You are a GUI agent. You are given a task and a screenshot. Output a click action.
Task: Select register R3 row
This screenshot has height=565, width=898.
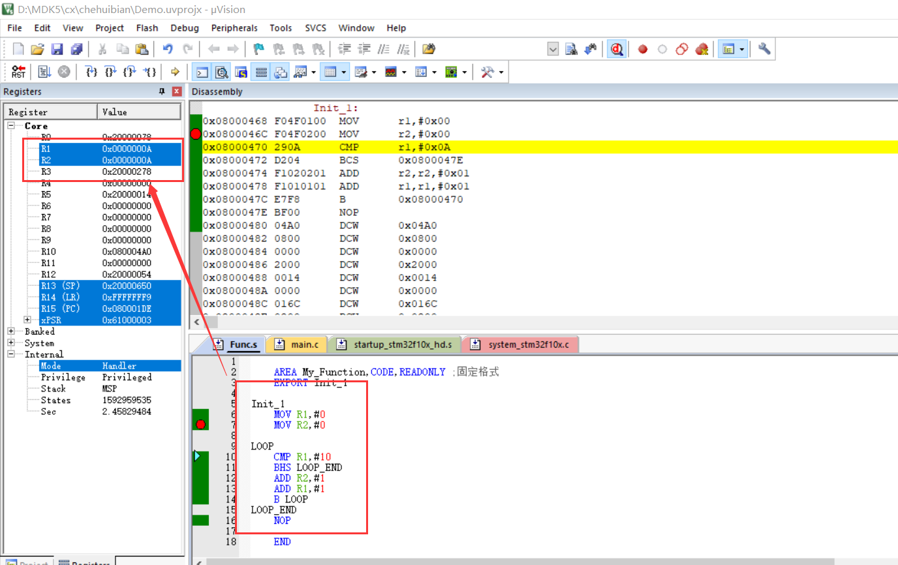pyautogui.click(x=110, y=172)
